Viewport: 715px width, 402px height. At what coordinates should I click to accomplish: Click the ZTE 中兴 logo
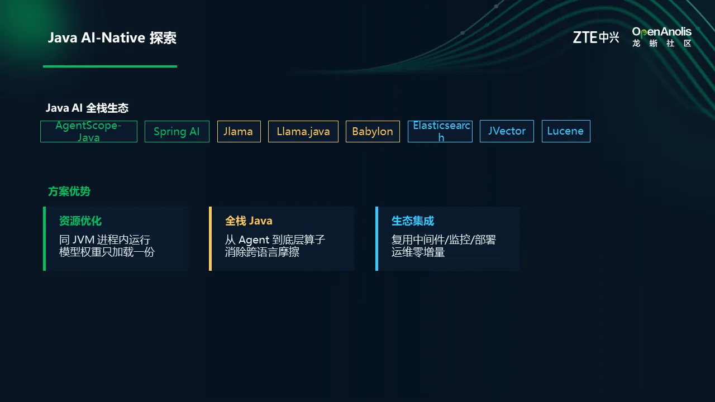(596, 37)
